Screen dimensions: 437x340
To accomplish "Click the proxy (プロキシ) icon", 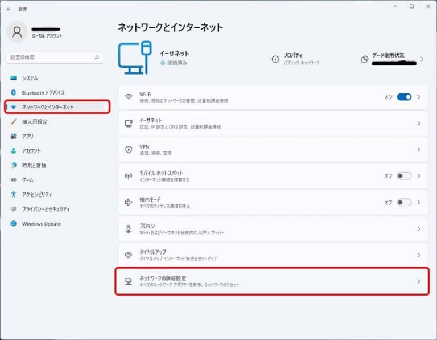I will coord(129,229).
